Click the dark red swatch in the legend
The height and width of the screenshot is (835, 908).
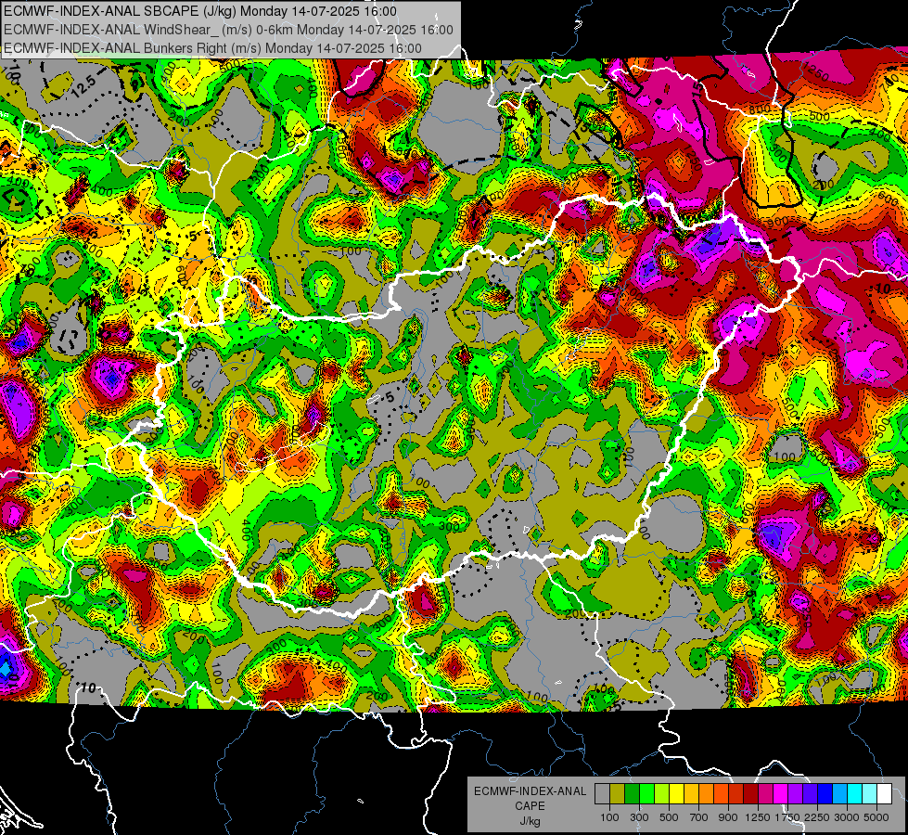coord(751,794)
